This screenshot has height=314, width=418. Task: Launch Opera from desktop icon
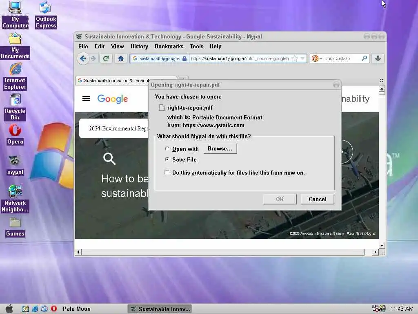(x=15, y=135)
